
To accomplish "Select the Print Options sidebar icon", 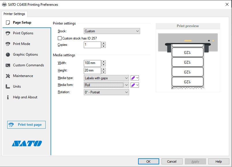I will coord(8,33).
